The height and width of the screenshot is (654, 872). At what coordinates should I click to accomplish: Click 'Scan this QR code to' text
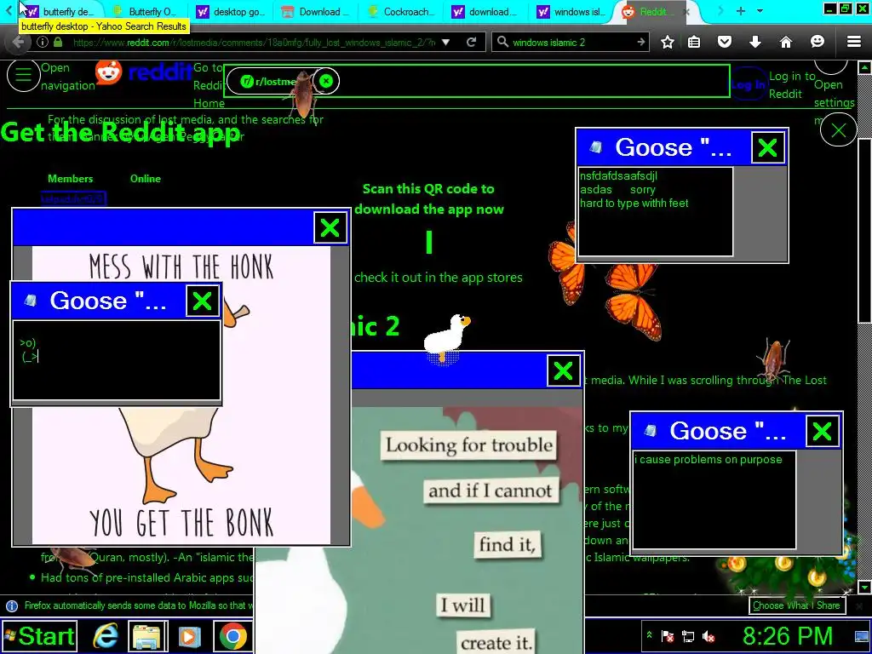point(428,188)
